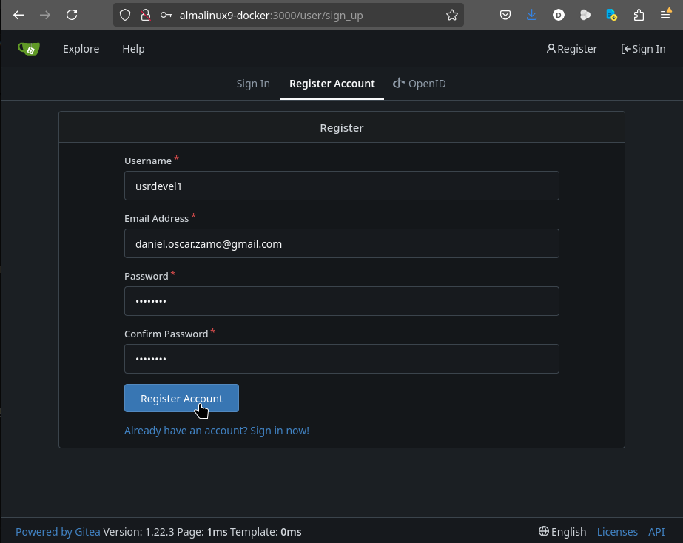Viewport: 683px width, 543px height.
Task: Follow the 'Already have an account? Sign in now!' link
Action: click(x=217, y=430)
